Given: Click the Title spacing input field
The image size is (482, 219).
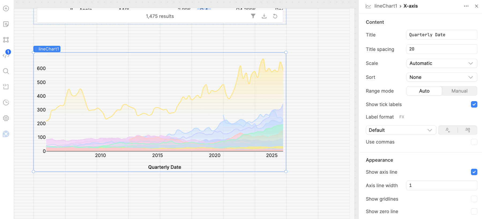Looking at the screenshot, I should tap(442, 49).
